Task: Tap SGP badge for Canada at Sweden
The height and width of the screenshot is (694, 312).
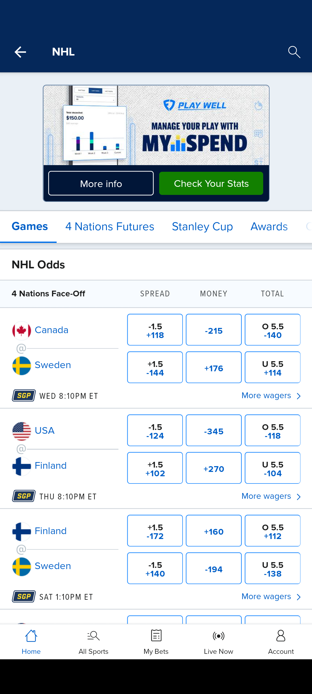Action: coord(24,396)
